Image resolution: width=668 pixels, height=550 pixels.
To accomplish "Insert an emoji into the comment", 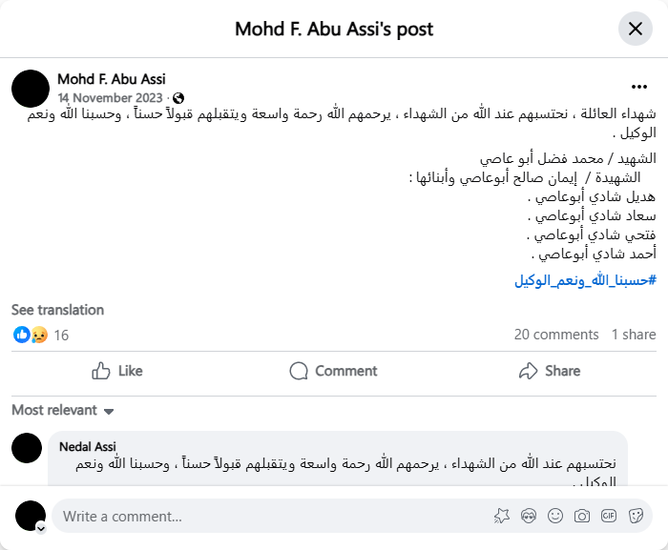I will pyautogui.click(x=554, y=516).
